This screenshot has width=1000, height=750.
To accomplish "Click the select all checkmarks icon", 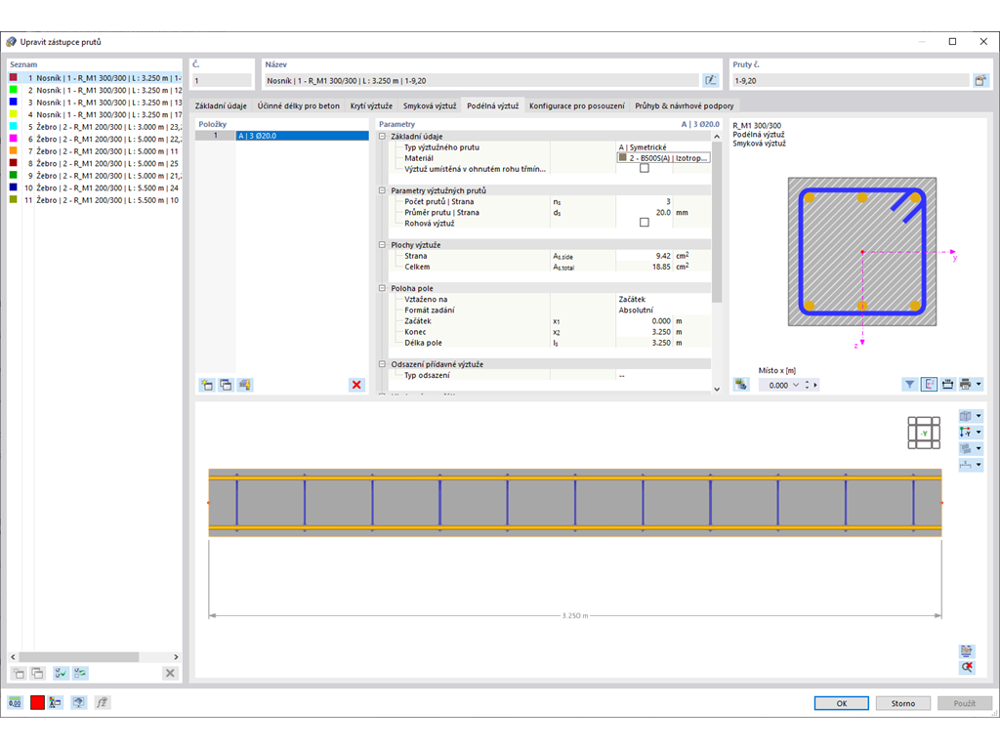I will pos(62,673).
